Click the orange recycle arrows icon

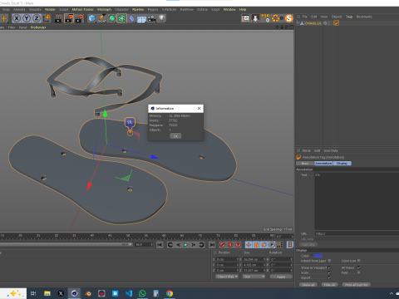pos(276,18)
